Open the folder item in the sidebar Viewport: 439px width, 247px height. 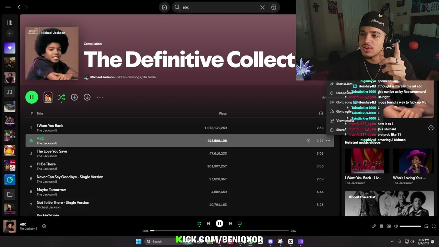[10, 195]
